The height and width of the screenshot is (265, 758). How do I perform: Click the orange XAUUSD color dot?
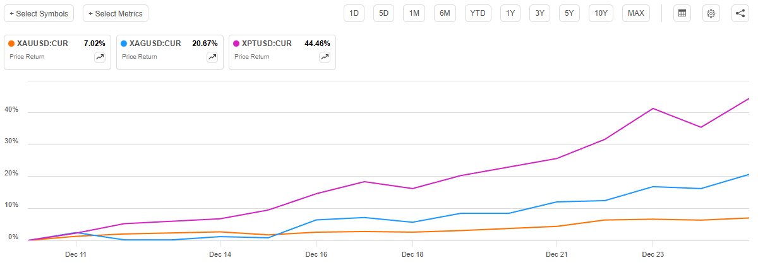point(11,44)
